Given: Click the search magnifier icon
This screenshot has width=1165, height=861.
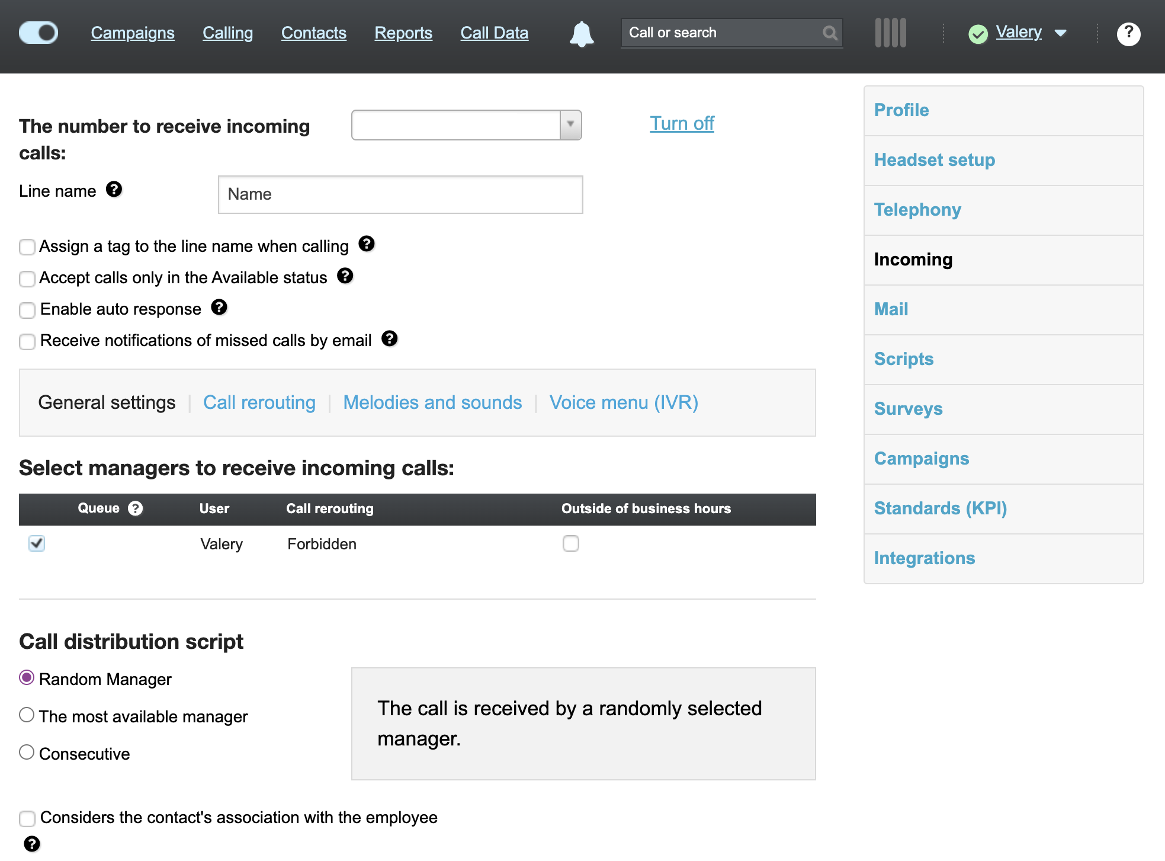Looking at the screenshot, I should (x=829, y=33).
